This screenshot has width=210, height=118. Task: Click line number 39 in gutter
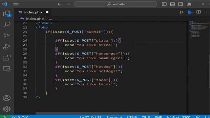pos(25,97)
